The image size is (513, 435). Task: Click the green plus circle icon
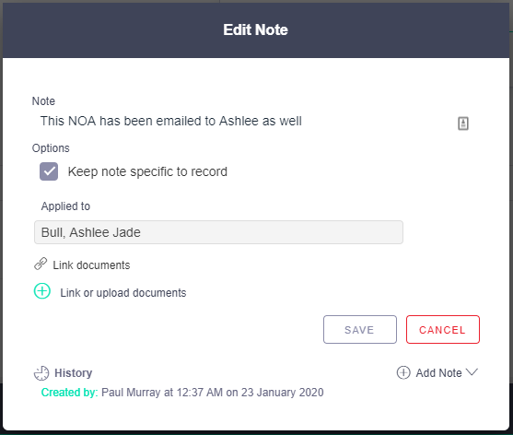tap(42, 291)
